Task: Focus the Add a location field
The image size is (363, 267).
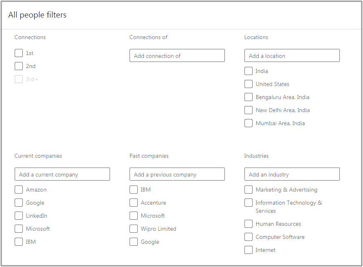Action: (292, 56)
